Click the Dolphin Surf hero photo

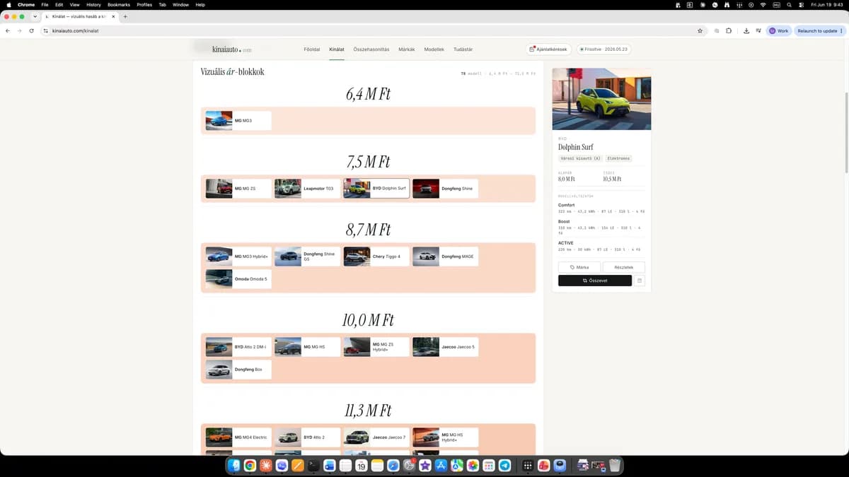pos(601,99)
